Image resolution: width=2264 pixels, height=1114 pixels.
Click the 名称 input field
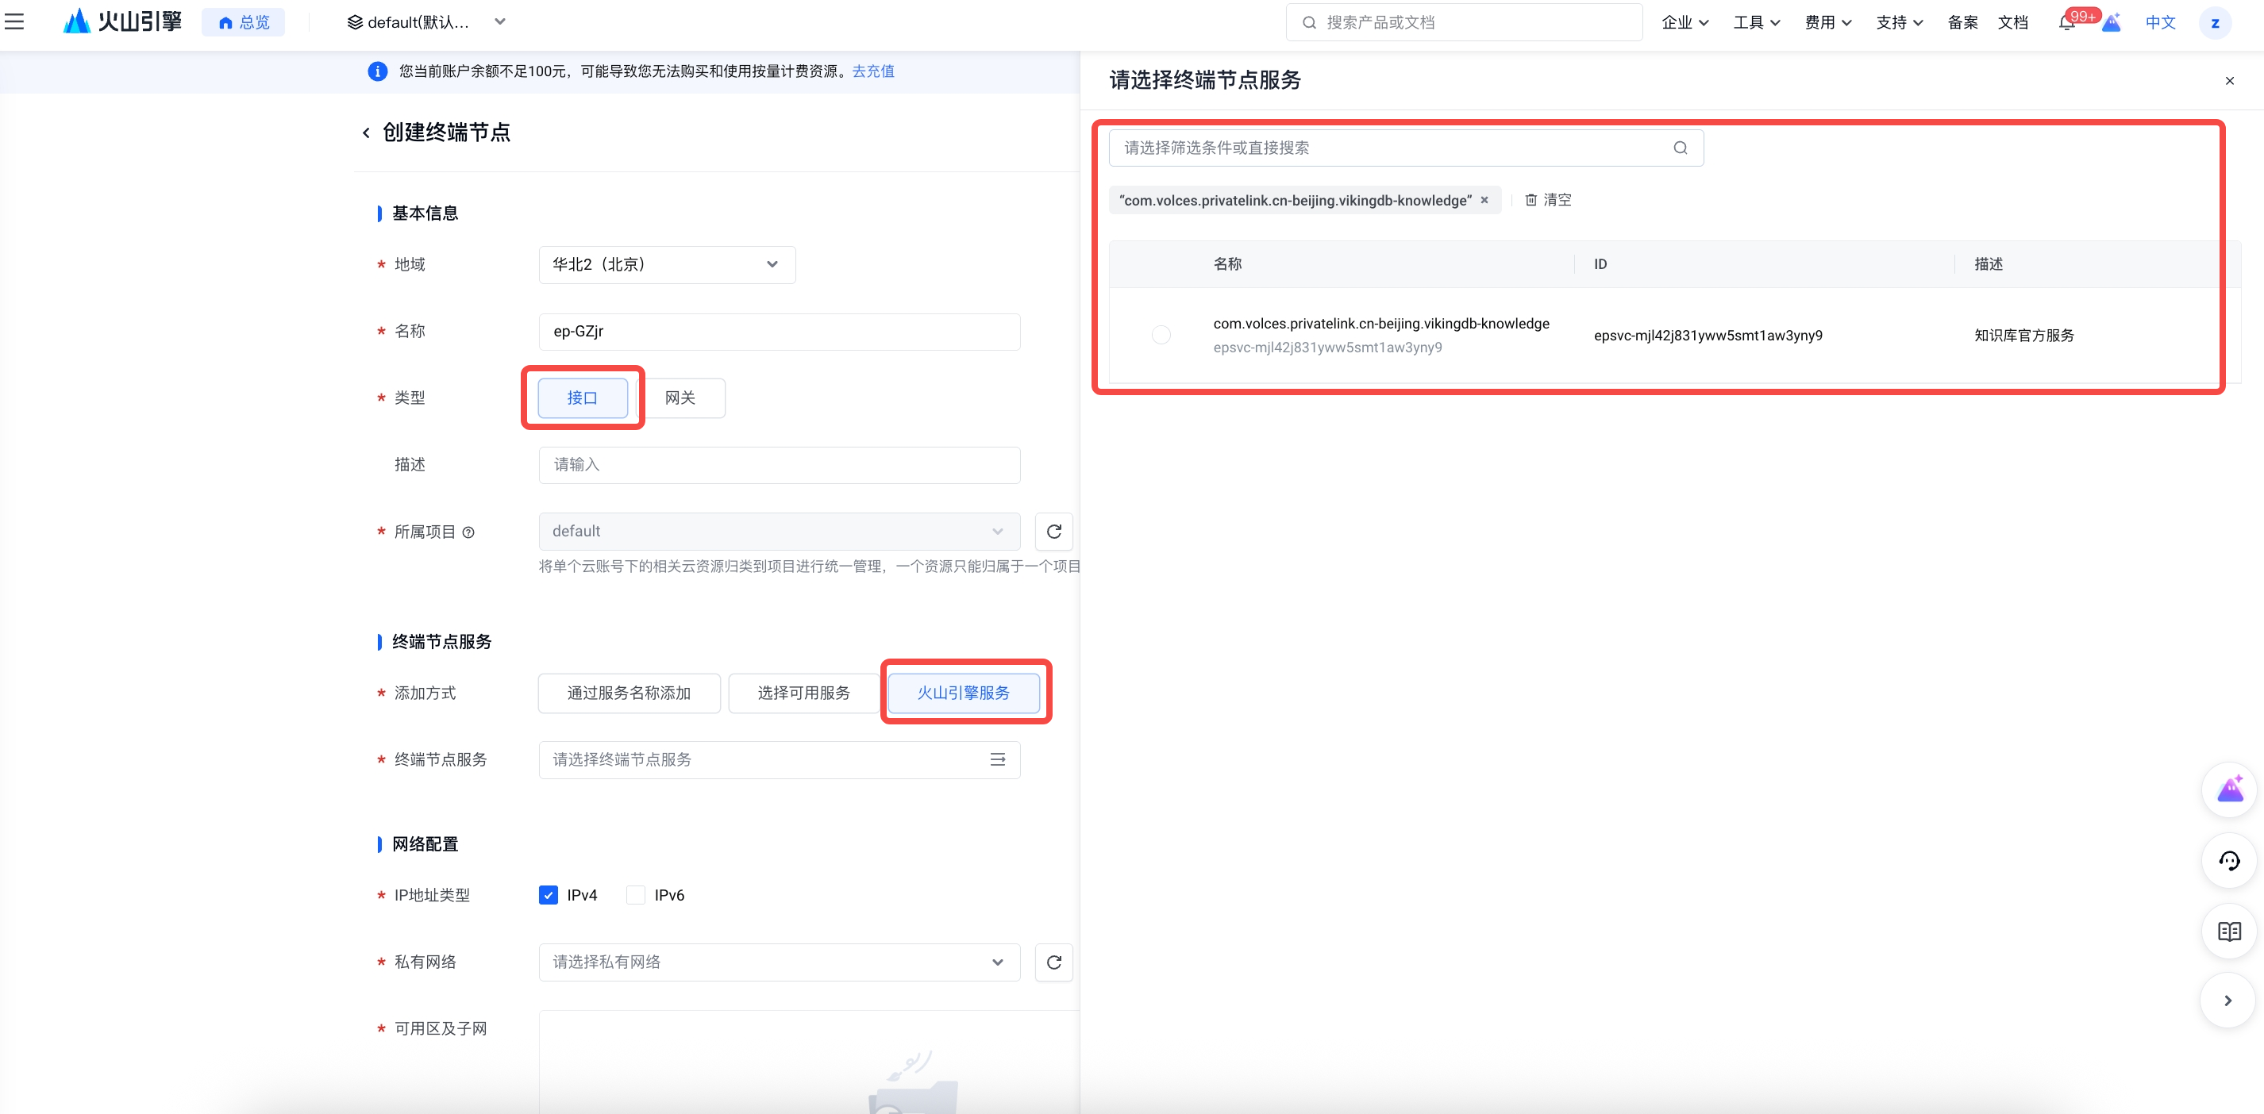click(x=779, y=331)
